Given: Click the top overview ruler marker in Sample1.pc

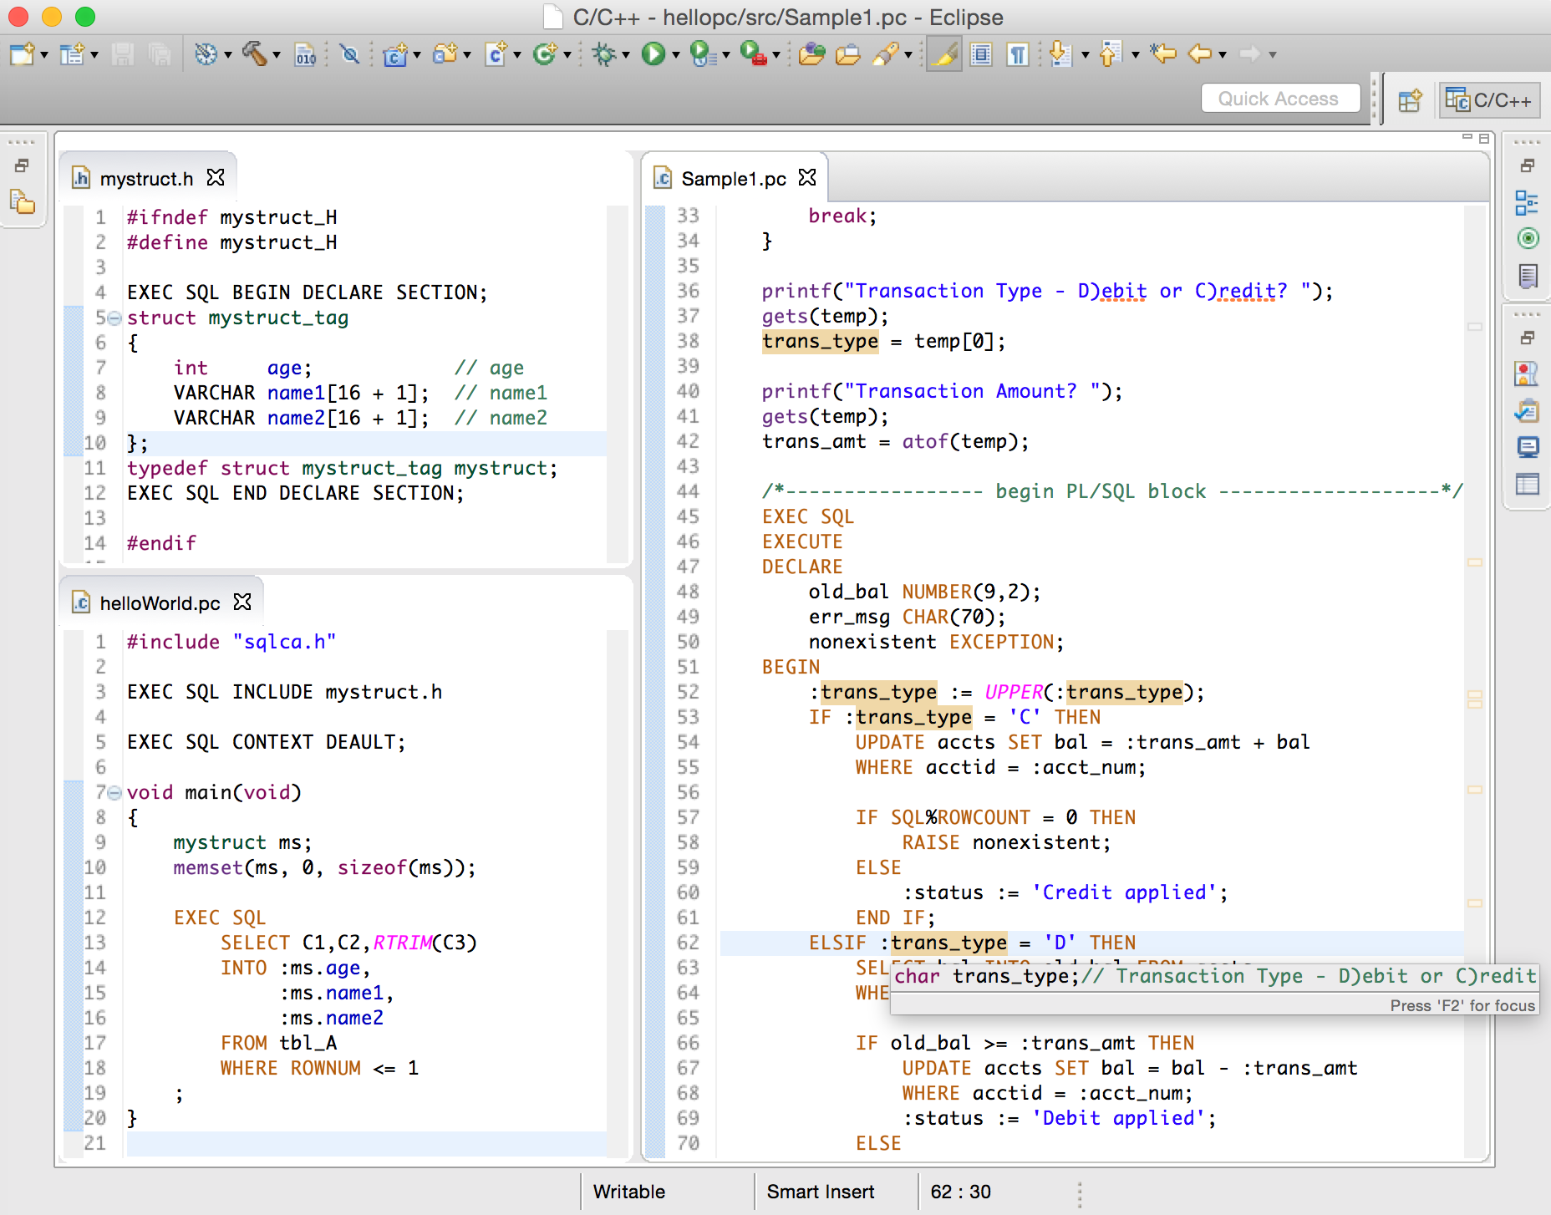Looking at the screenshot, I should pos(1475,327).
